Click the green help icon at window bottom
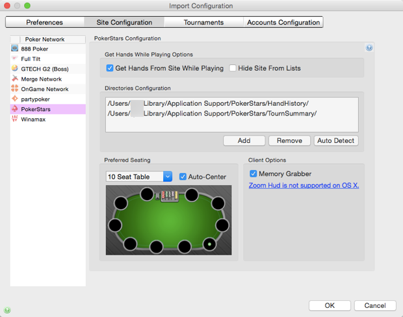This screenshot has height=317, width=403. [x=7, y=310]
